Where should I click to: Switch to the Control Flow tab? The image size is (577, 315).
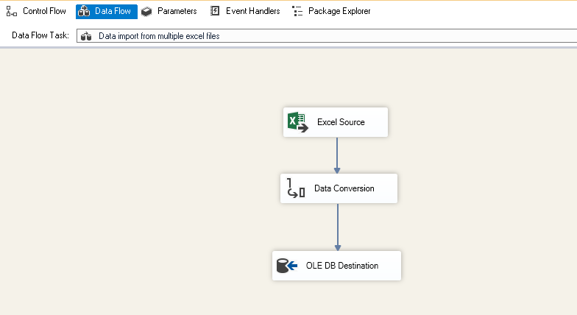point(44,12)
